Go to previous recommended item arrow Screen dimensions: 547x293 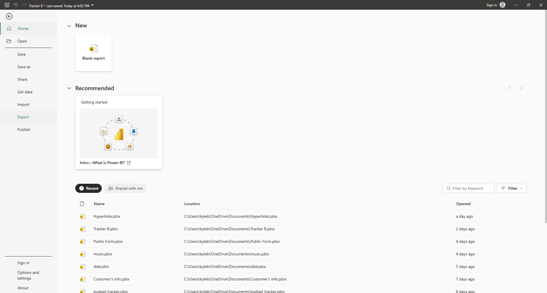[510, 88]
